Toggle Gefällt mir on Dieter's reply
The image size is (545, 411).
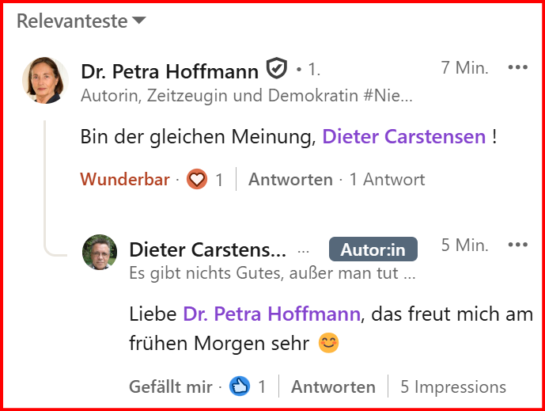[x=170, y=387]
